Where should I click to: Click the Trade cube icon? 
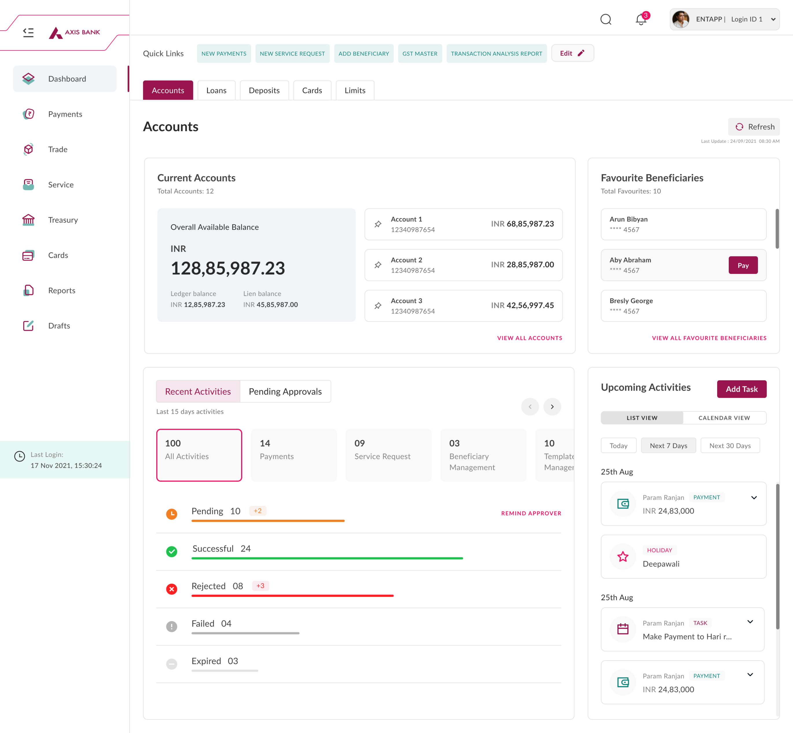28,149
